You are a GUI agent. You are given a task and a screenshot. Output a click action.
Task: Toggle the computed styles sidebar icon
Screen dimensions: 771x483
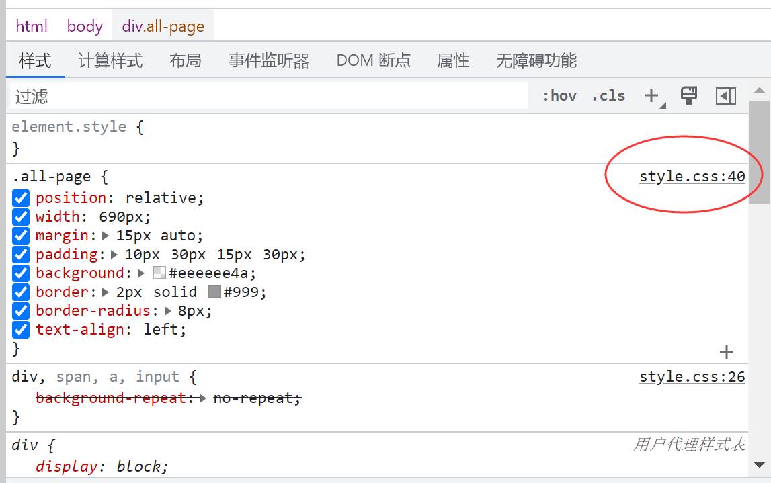coord(726,96)
